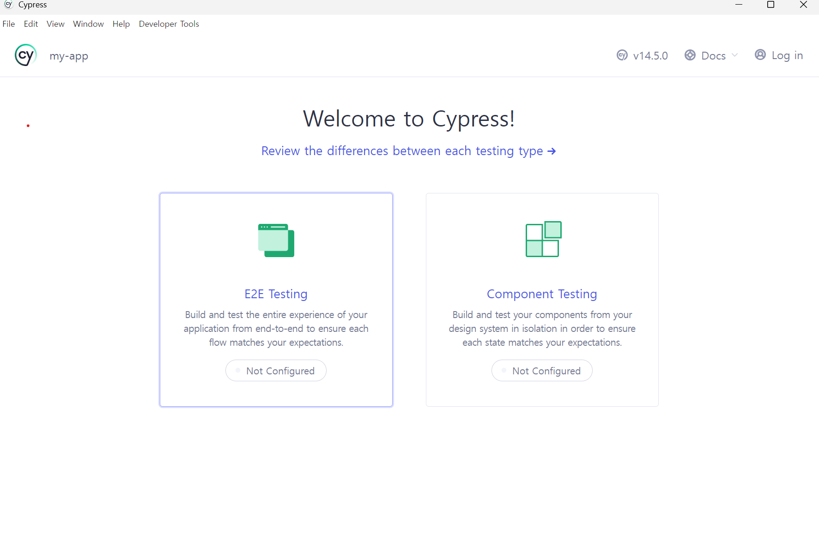This screenshot has width=819, height=535.
Task: Select the Component Testing heading
Action: pos(542,294)
